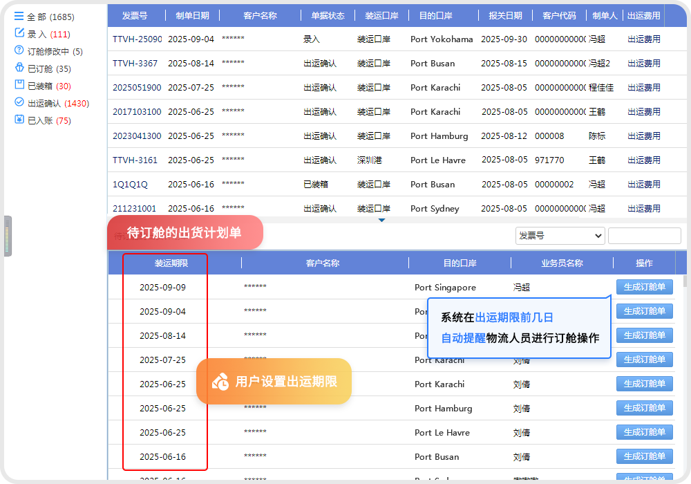Viewport: 691px width, 484px height.
Task: Click the 已装箱 box icon
Action: 19,84
